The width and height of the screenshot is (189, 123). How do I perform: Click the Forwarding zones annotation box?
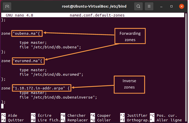tap(130, 36)
